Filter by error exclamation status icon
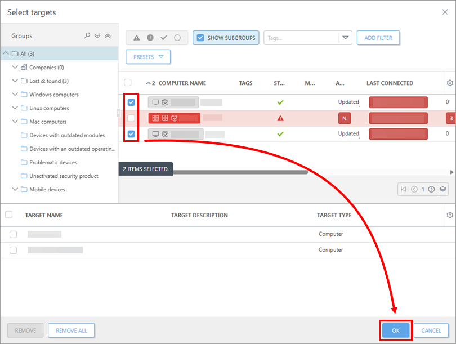The width and height of the screenshot is (456, 344). [x=150, y=38]
